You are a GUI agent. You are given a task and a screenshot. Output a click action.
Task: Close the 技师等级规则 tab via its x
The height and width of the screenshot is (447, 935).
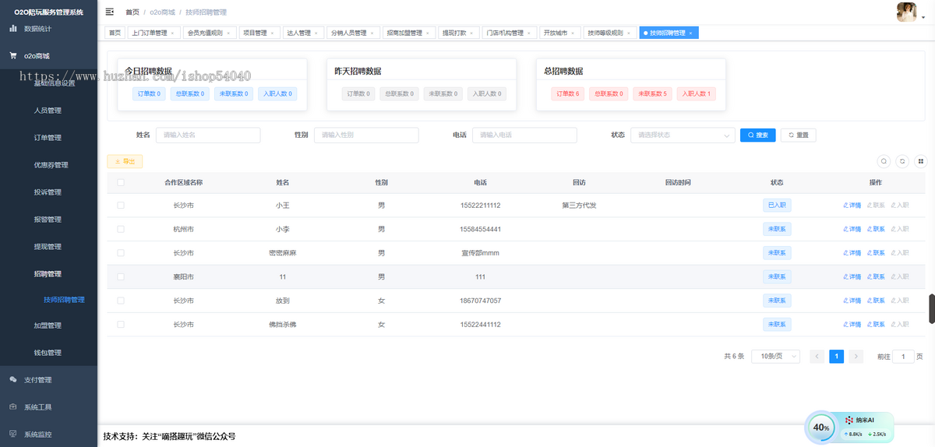point(629,33)
